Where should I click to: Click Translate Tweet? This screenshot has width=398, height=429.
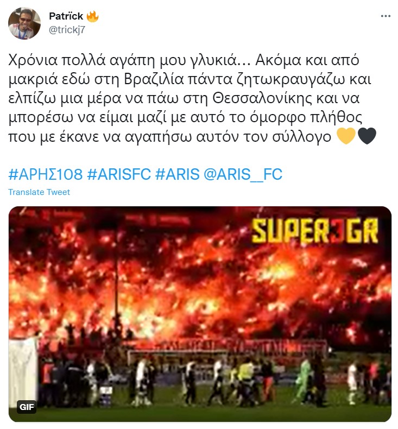39,192
